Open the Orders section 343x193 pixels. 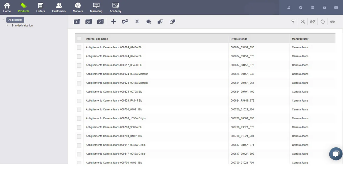coord(40,8)
